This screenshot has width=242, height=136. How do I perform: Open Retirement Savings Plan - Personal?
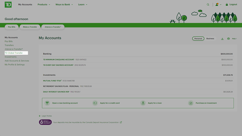61,86
